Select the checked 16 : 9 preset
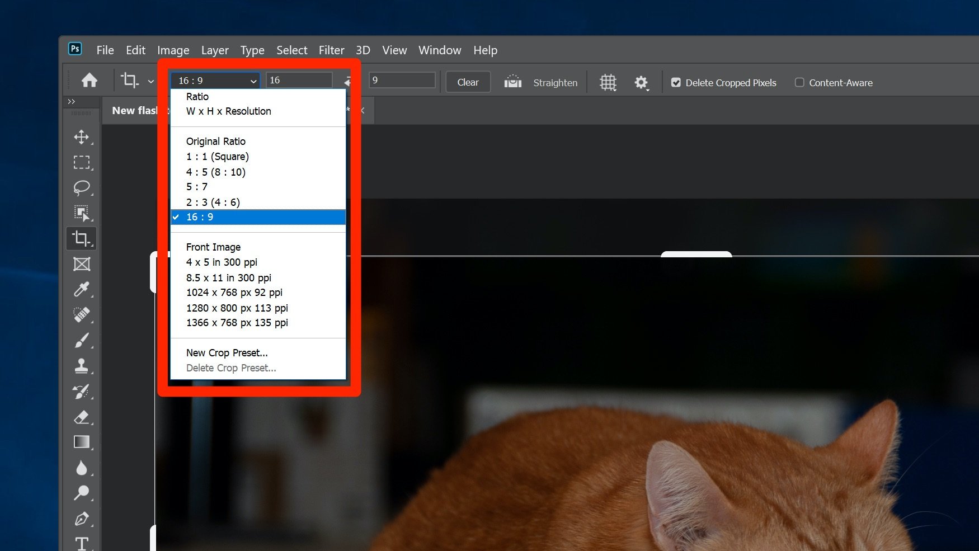Viewport: 979px width, 551px height. pyautogui.click(x=258, y=217)
